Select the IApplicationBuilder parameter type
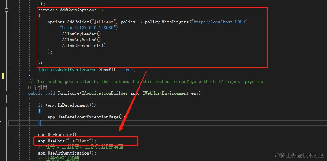Screen dimensions: 327x161 (105, 93)
